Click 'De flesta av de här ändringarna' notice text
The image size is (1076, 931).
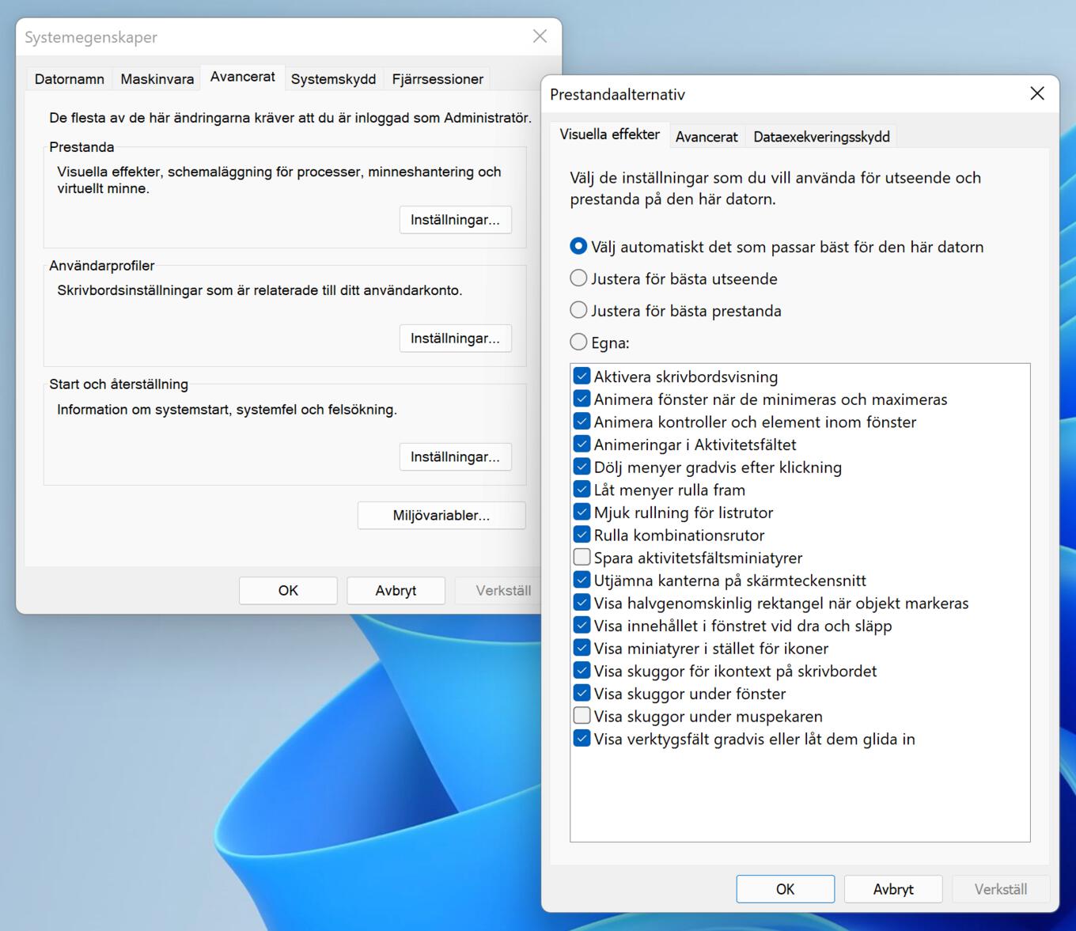290,118
